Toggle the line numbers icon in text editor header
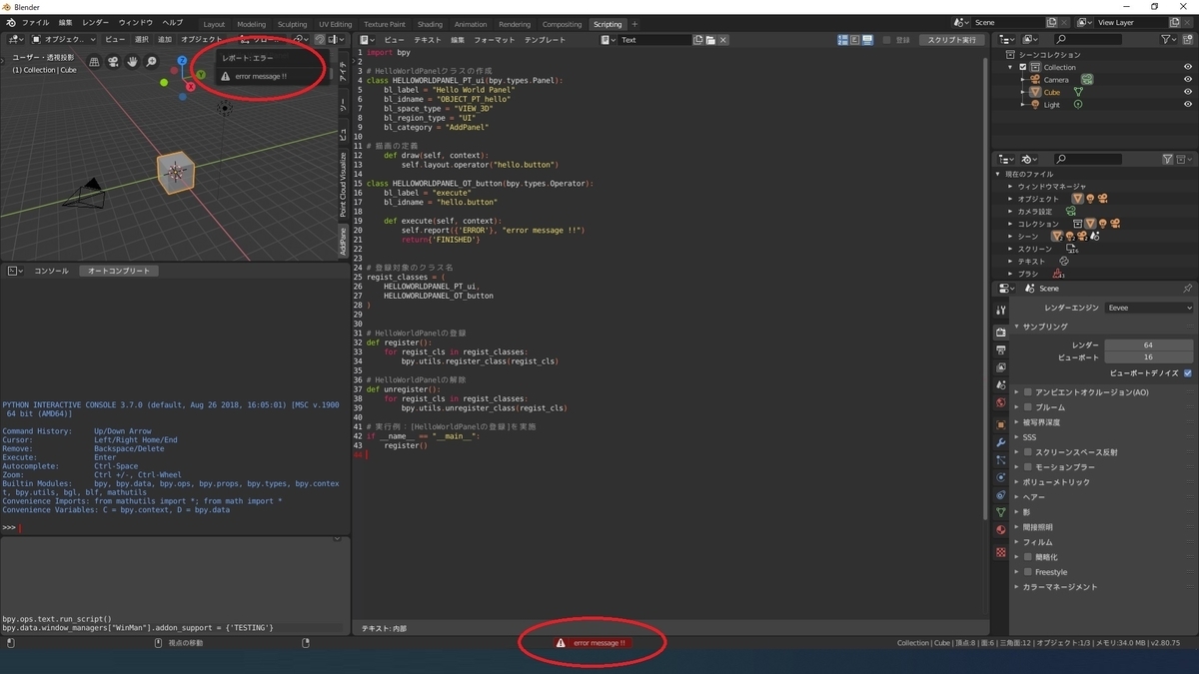The image size is (1199, 674). tap(843, 39)
